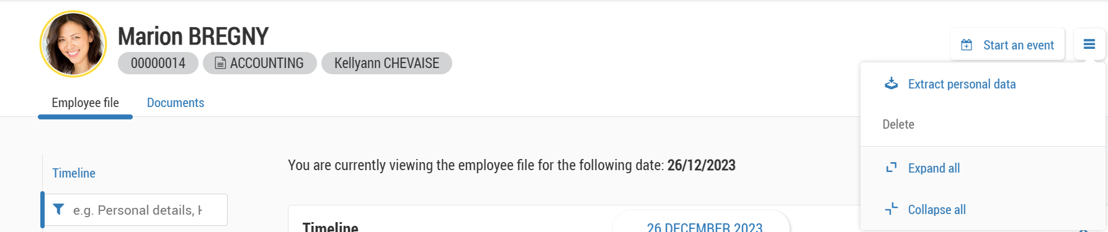Click the 26 DECEMBER 2023 date selector
The image size is (1108, 232).
coord(705,224)
